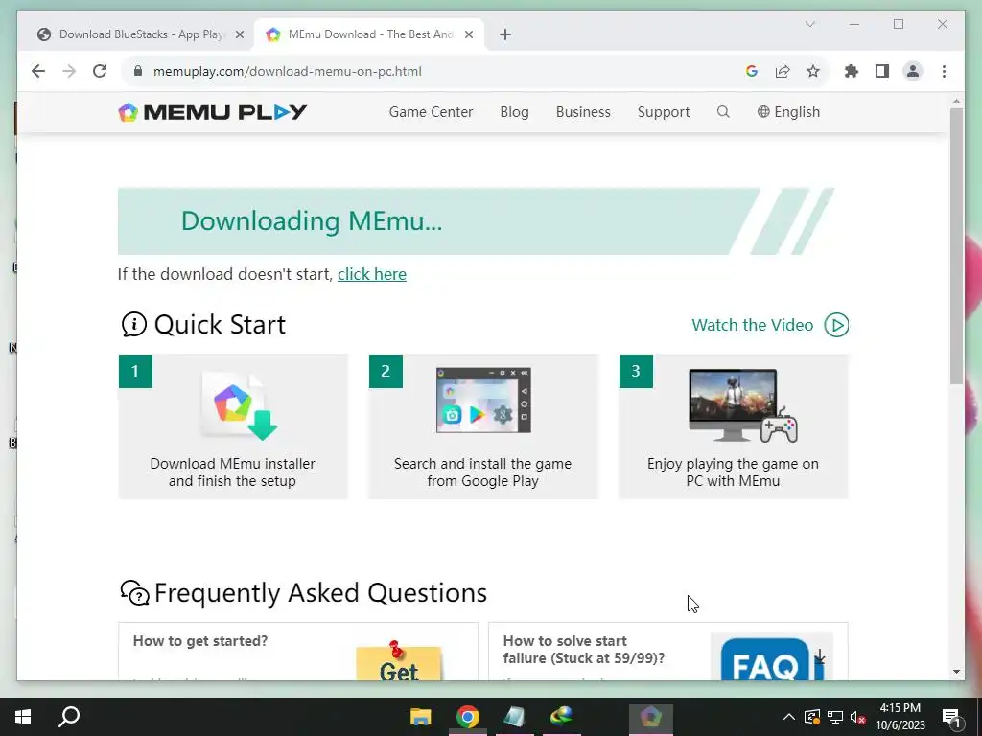Click the MEmu installer download image

pyautogui.click(x=239, y=405)
